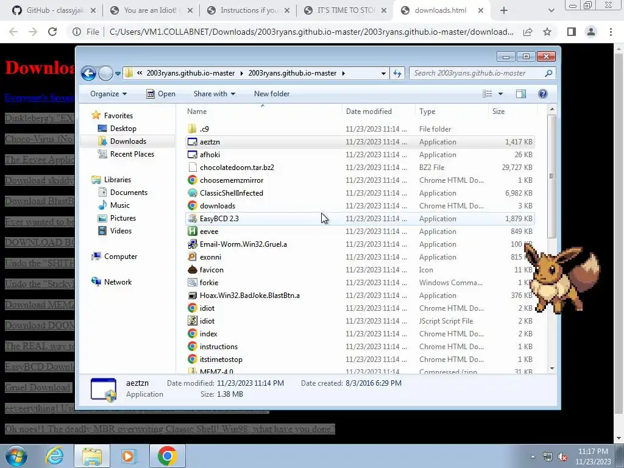
Task: Click Chrome address bar URL
Action: (311, 32)
